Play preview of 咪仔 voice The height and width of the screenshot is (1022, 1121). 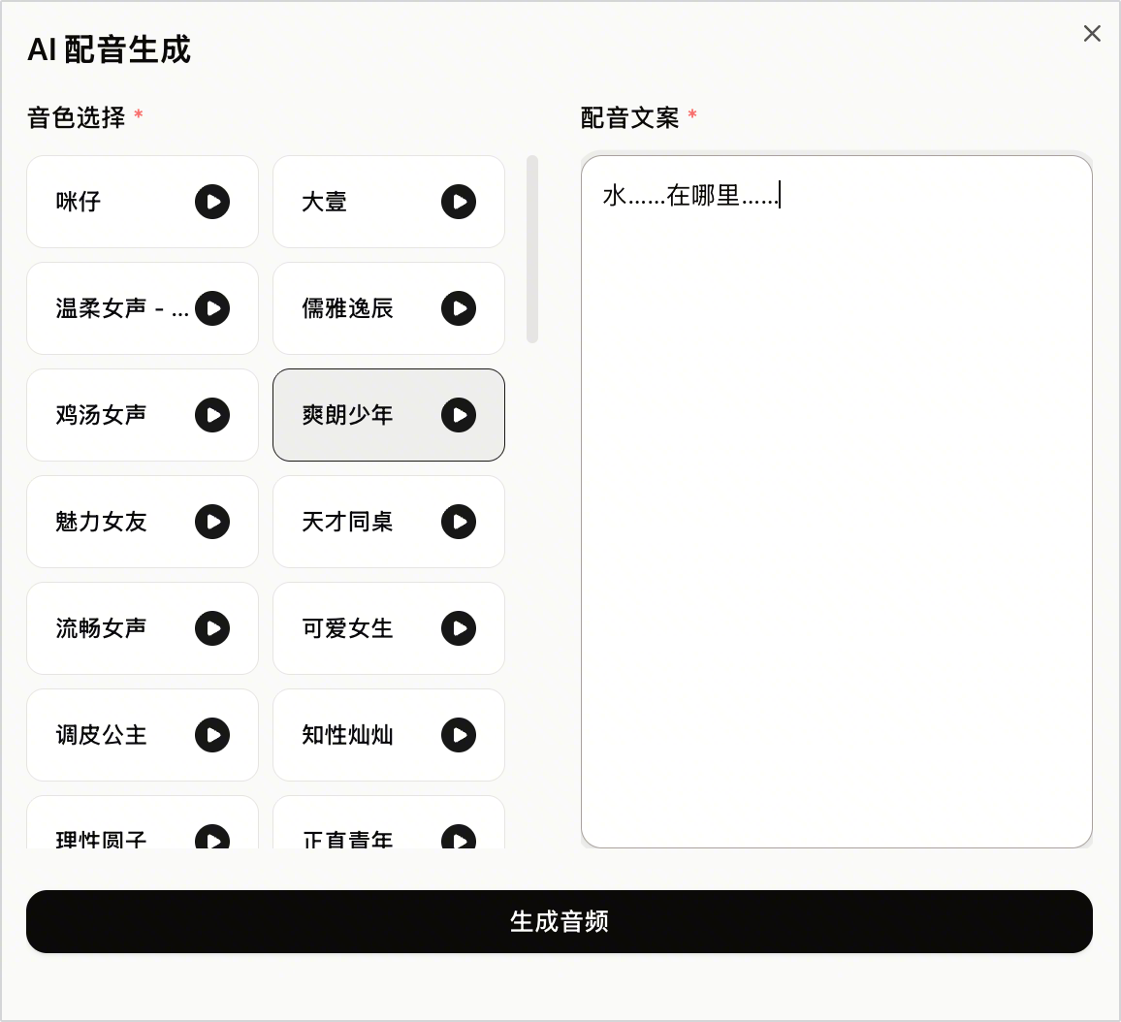[212, 202]
